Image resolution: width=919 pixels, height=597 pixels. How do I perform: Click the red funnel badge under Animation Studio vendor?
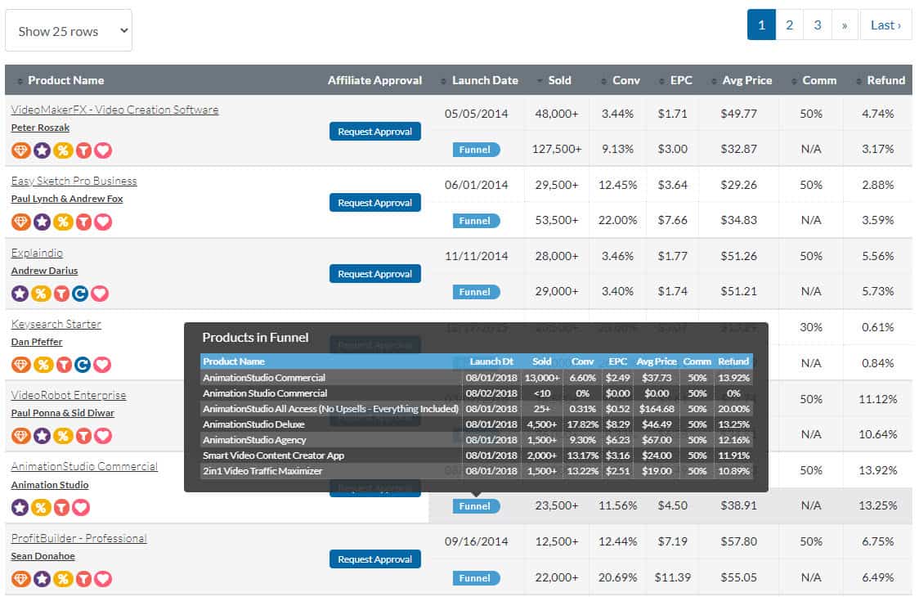(x=61, y=507)
